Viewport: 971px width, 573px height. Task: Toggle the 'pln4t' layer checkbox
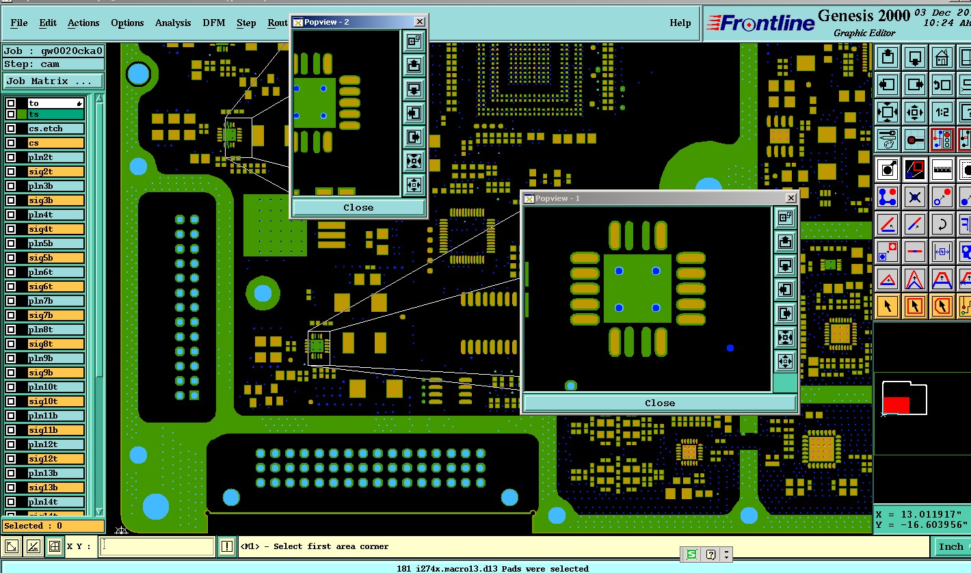coord(11,215)
